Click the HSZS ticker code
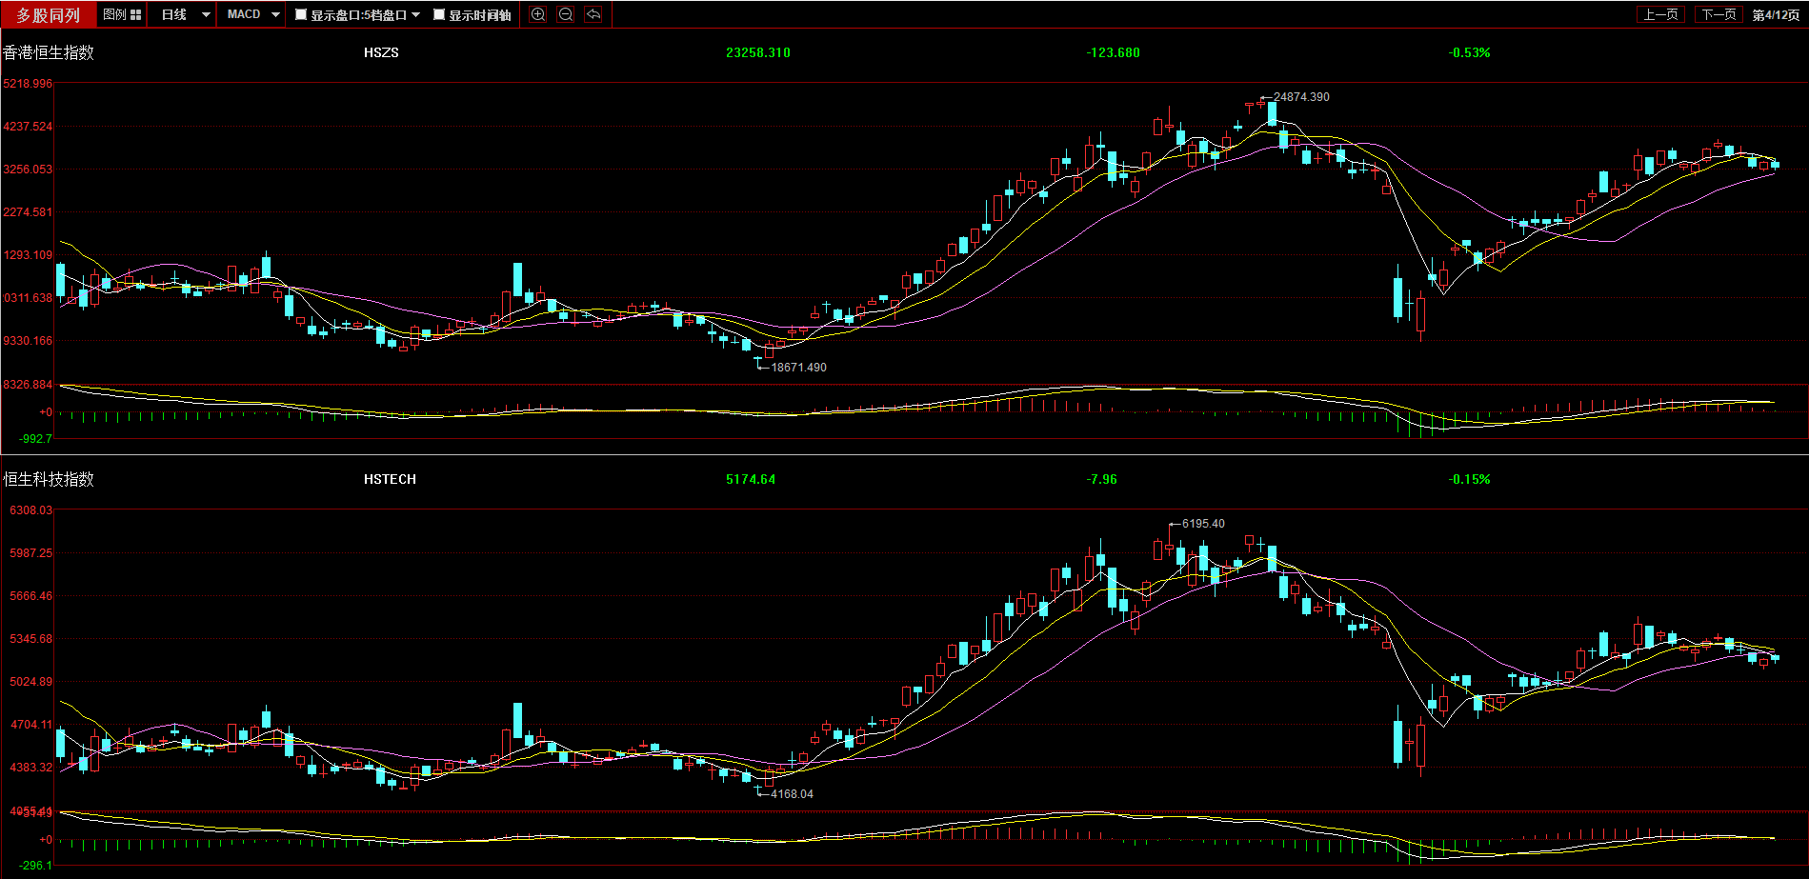The width and height of the screenshot is (1809, 879). pos(381,52)
